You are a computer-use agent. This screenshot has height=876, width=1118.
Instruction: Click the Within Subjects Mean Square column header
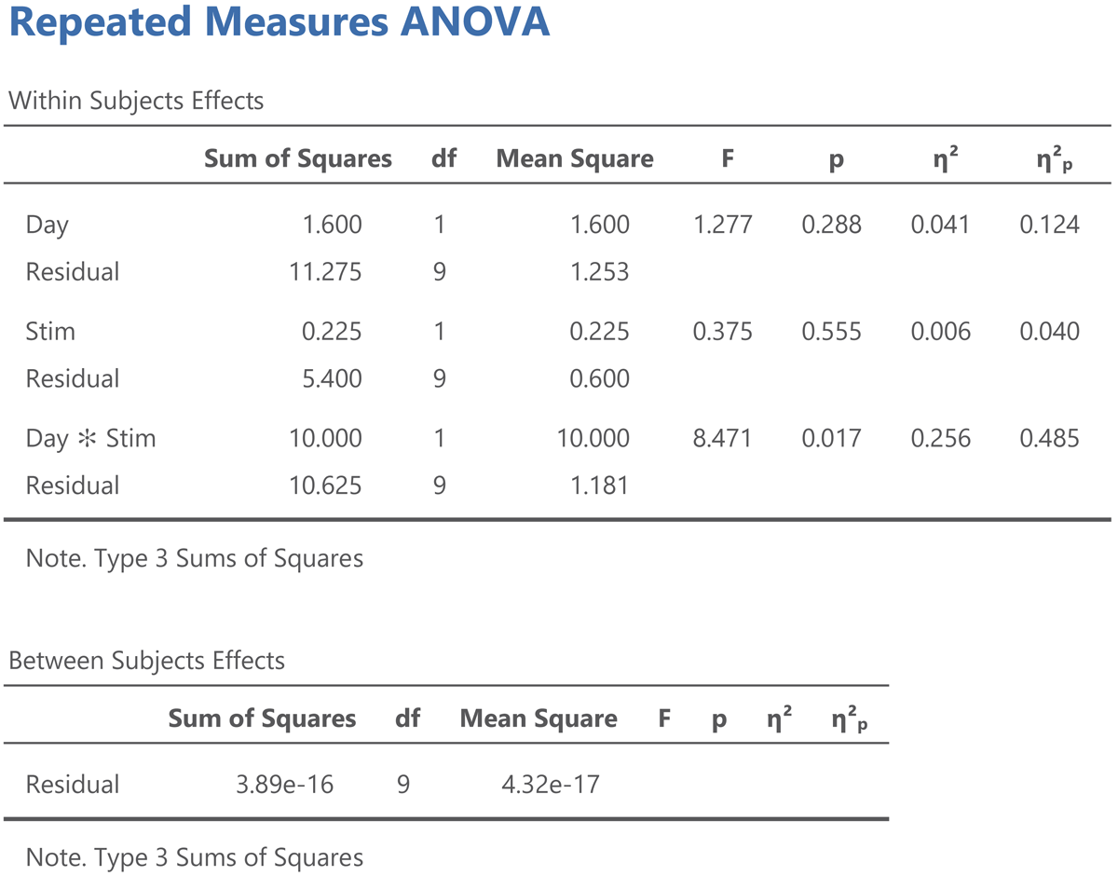[x=575, y=158]
